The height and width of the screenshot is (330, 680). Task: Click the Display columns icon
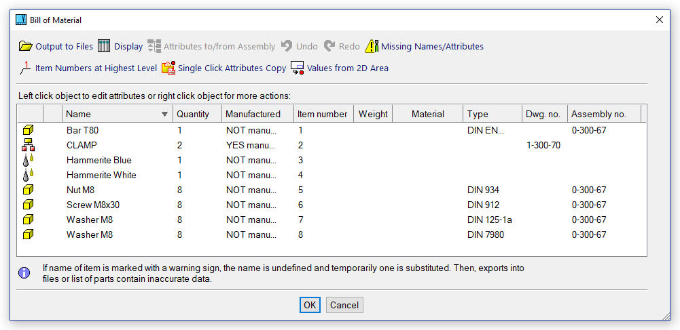click(104, 46)
